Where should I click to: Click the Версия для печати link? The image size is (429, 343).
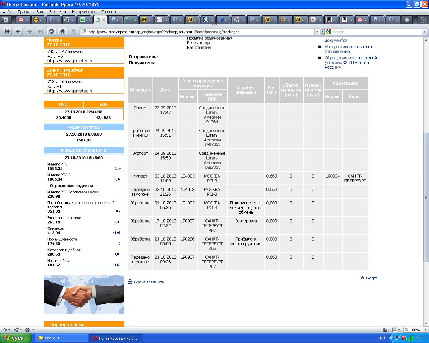(x=149, y=282)
